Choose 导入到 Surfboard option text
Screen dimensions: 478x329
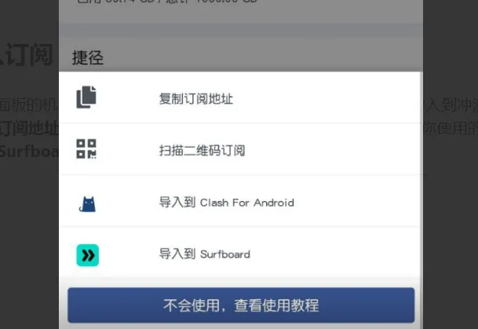[205, 254]
